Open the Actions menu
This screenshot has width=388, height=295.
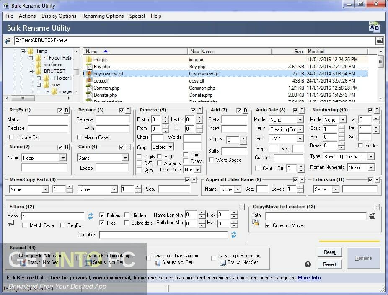click(x=27, y=16)
